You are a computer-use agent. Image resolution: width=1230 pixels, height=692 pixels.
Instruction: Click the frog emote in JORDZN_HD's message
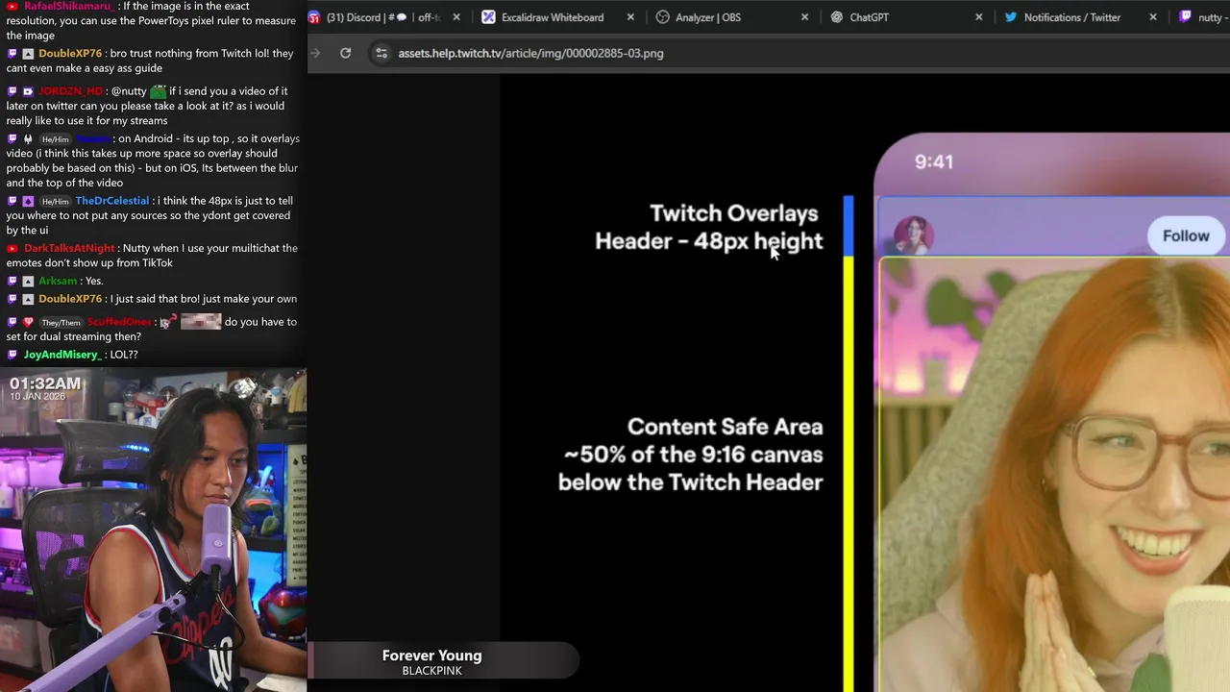pos(158,91)
